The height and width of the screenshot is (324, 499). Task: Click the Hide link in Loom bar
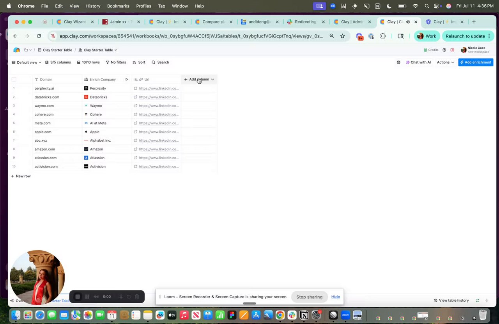pyautogui.click(x=336, y=297)
